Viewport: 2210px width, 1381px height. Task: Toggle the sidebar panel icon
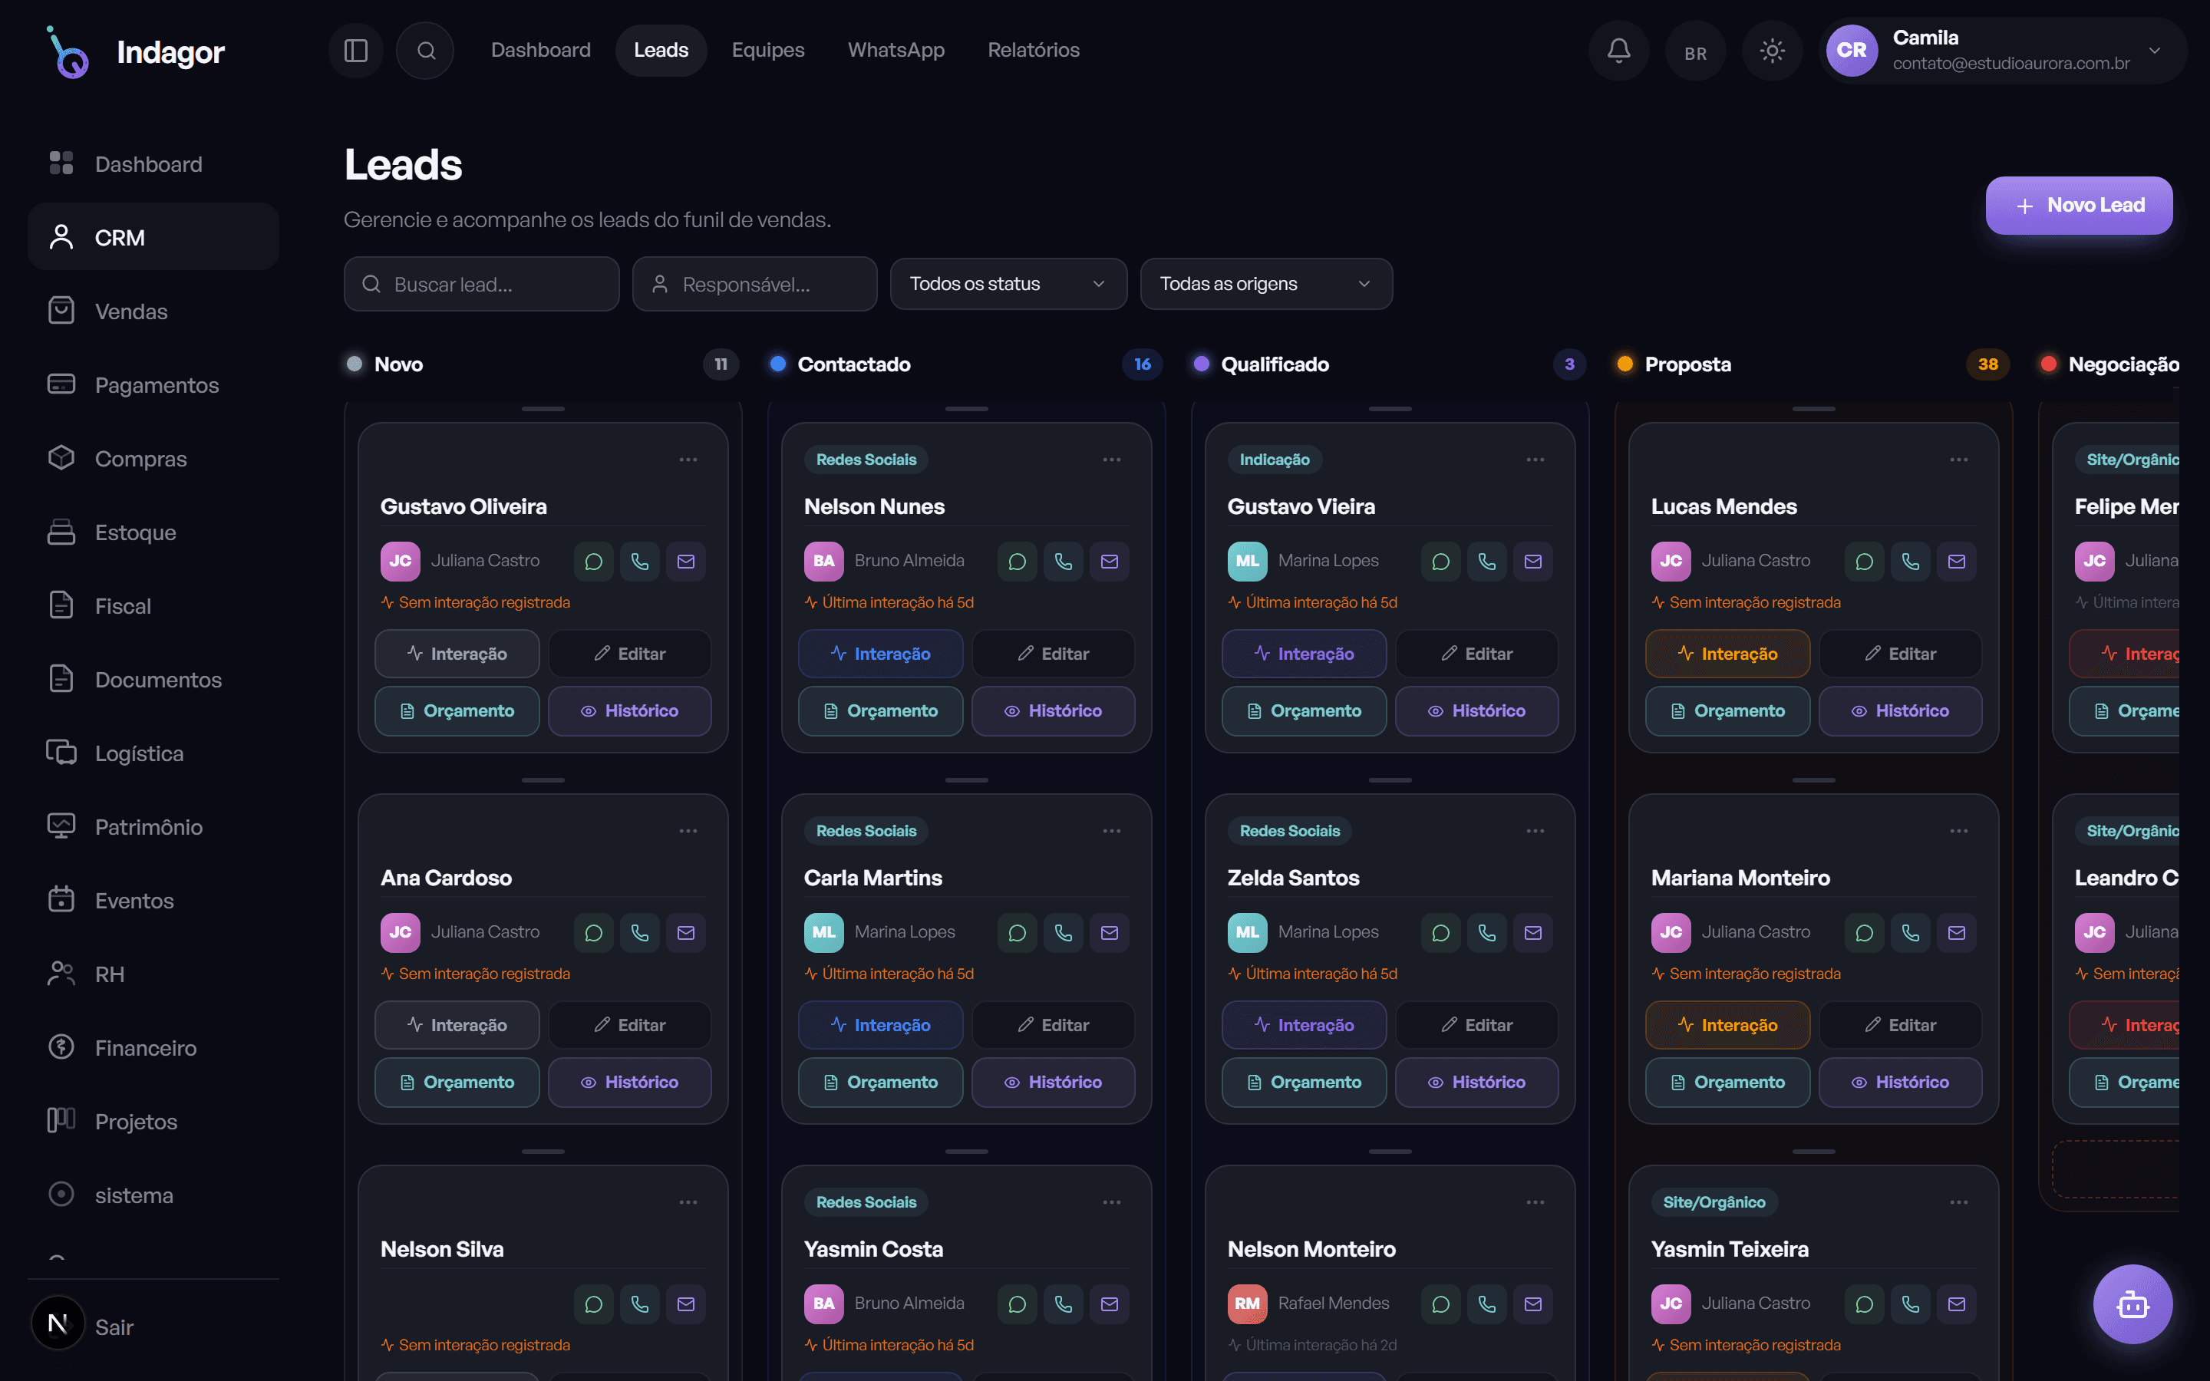coord(355,50)
